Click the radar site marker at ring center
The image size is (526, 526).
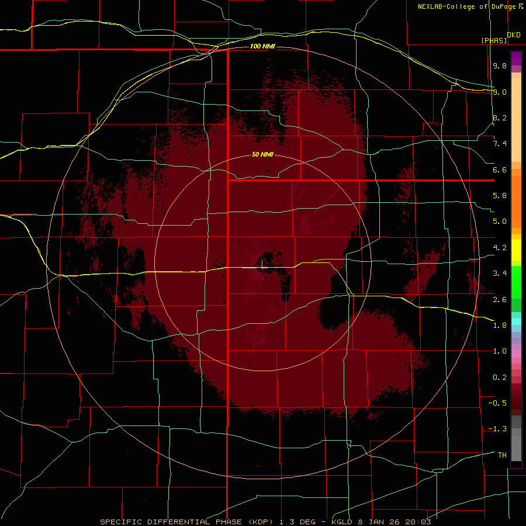(x=262, y=264)
